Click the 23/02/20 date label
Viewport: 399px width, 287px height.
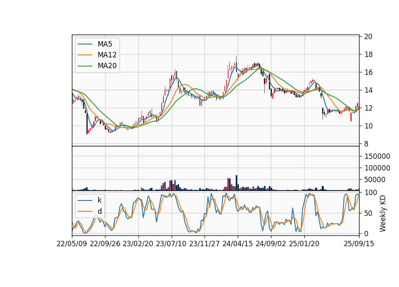[138, 244]
